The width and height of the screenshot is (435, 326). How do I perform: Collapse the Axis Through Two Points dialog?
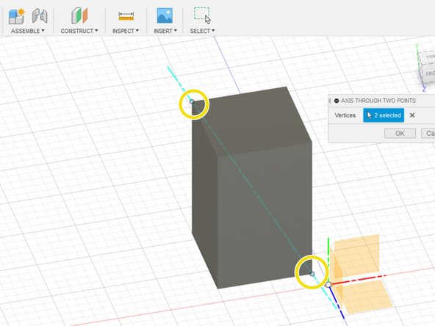pyautogui.click(x=337, y=101)
